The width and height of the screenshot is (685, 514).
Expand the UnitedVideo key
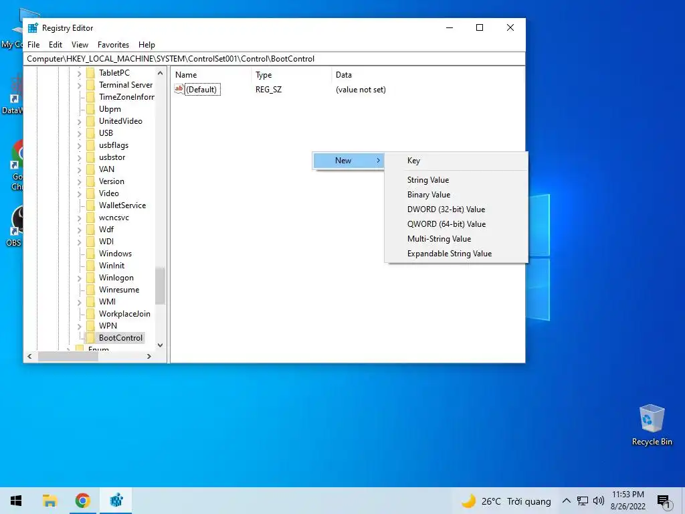(79, 122)
